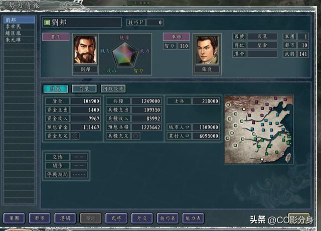Open the 軍團 button in the bottom bar
The height and width of the screenshot is (231, 321).
coord(14,218)
